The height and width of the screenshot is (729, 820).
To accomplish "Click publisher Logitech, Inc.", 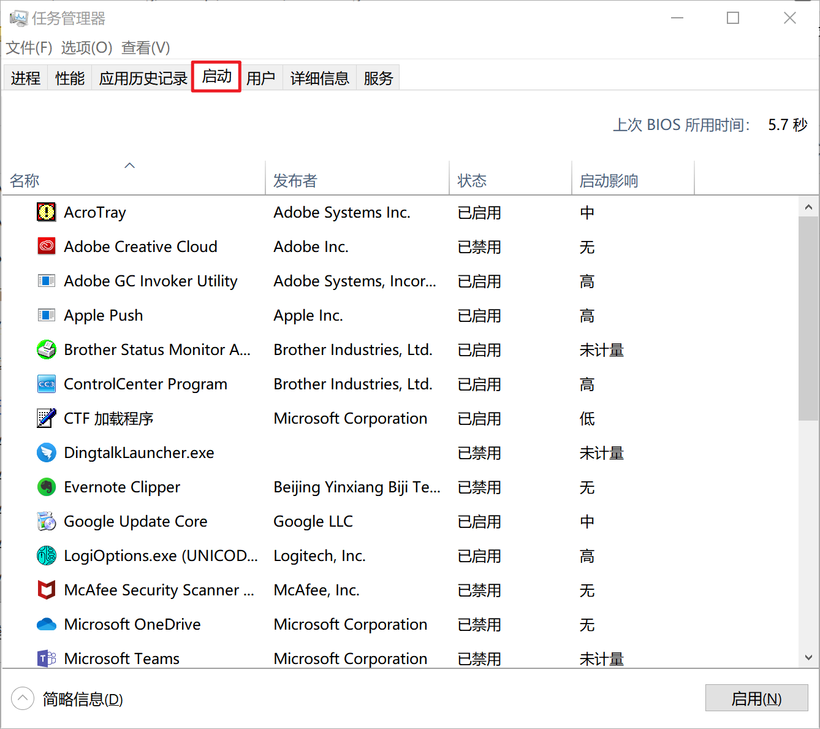I will 319,555.
